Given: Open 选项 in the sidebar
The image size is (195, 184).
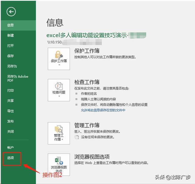Looking at the screenshot, I should [x=10, y=158].
